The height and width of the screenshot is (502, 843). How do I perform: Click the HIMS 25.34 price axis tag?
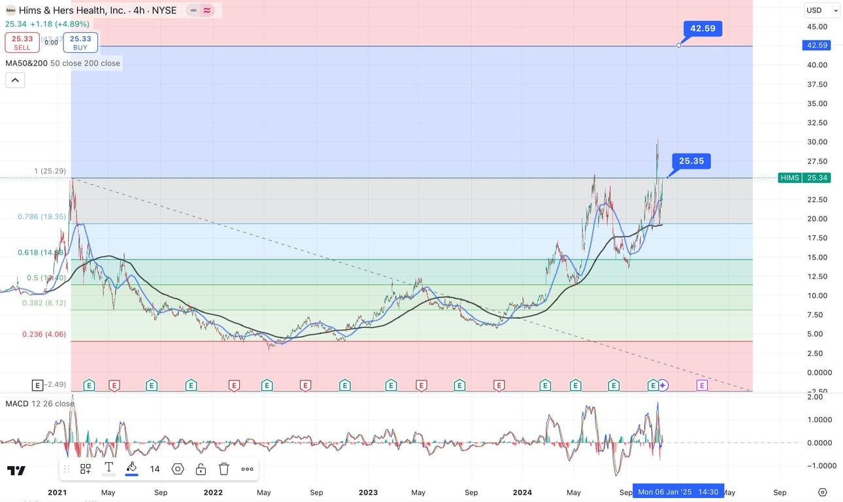point(804,178)
